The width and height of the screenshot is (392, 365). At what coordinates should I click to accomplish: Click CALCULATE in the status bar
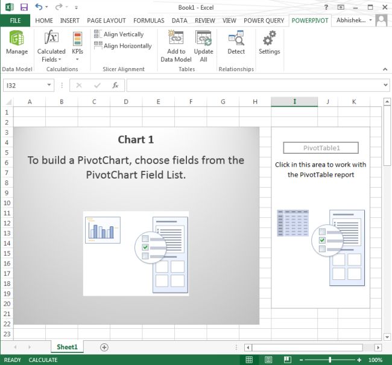click(x=43, y=360)
